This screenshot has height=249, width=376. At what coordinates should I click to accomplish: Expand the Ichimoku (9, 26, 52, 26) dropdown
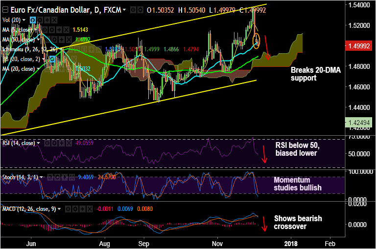(x=61, y=49)
